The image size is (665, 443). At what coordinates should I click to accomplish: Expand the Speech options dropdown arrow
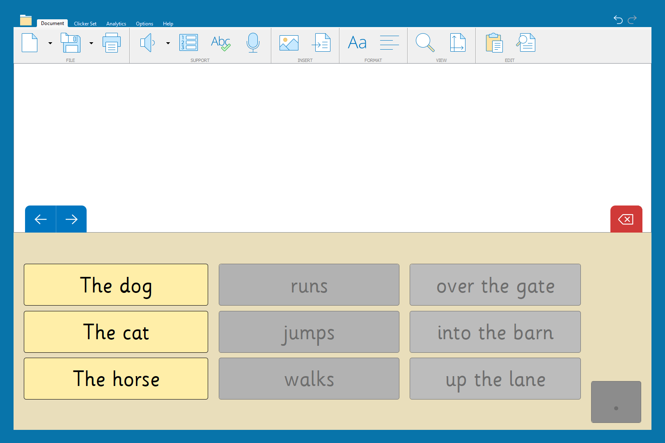(x=168, y=43)
